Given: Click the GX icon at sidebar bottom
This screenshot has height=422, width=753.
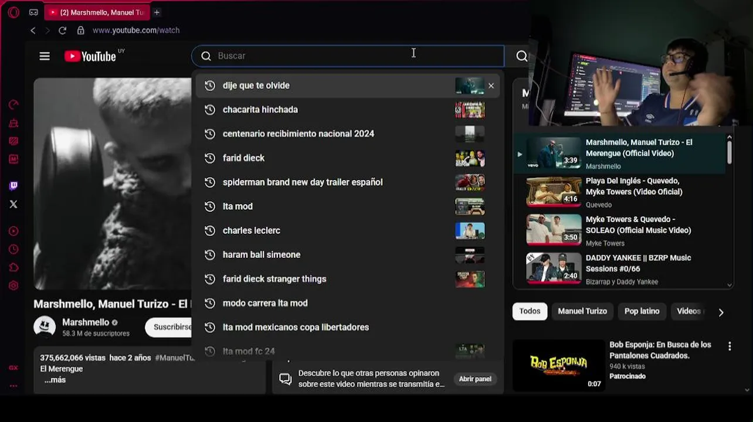Looking at the screenshot, I should [x=13, y=367].
